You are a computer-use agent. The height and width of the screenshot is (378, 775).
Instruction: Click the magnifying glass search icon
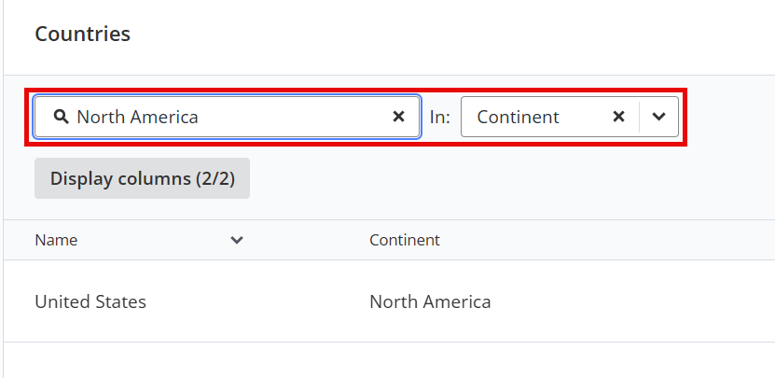[61, 117]
